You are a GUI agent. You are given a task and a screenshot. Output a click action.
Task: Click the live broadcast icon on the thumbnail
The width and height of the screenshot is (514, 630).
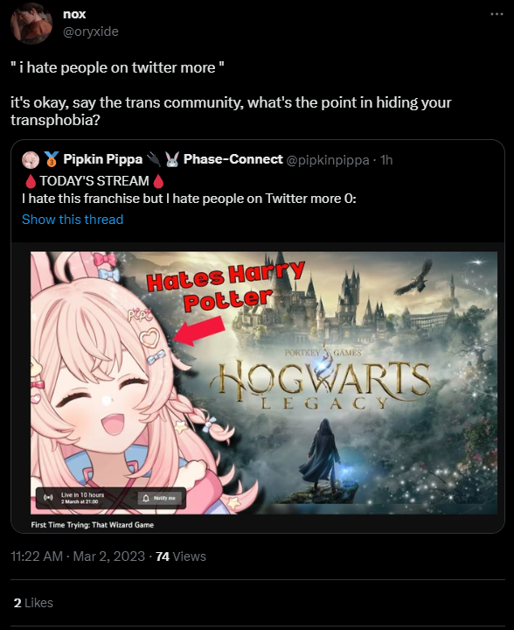click(x=48, y=498)
